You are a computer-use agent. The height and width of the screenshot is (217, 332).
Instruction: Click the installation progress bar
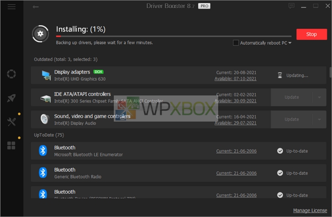(174, 37)
